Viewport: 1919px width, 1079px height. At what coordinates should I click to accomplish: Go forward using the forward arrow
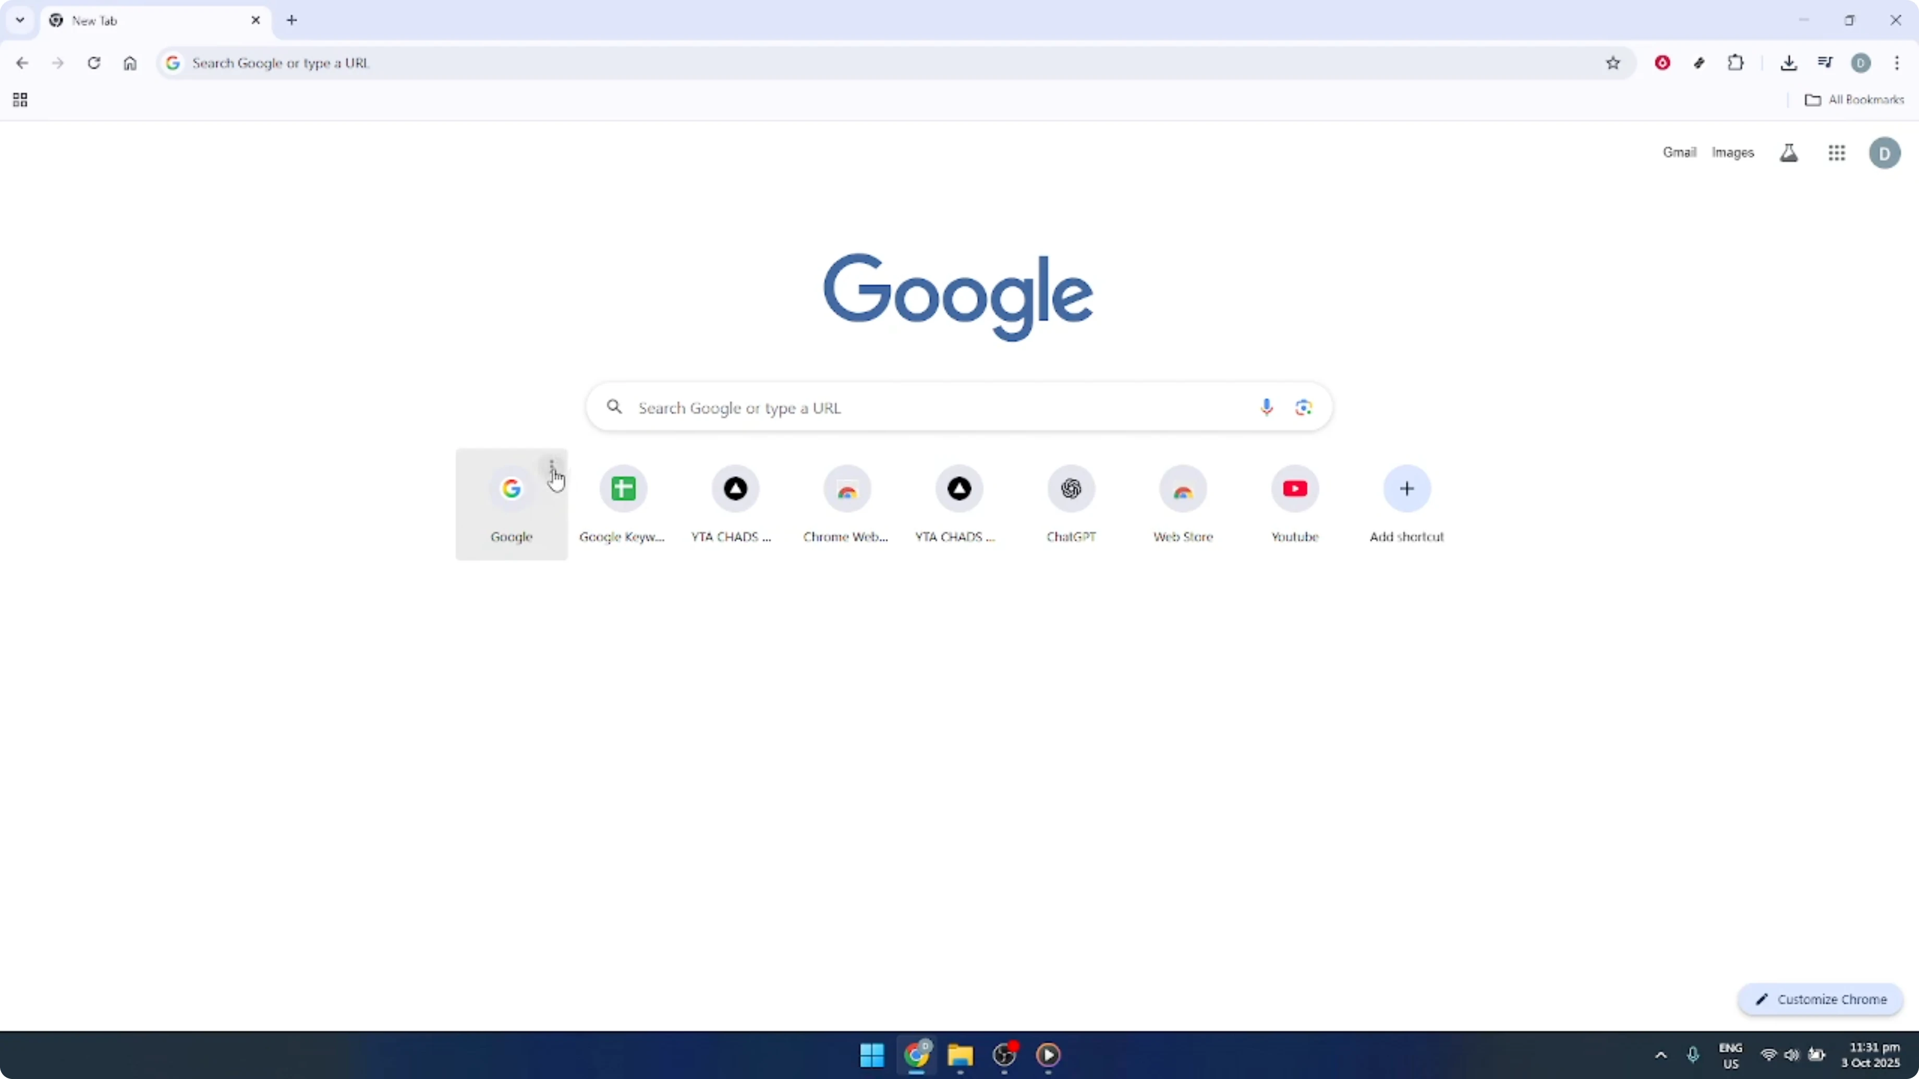58,63
